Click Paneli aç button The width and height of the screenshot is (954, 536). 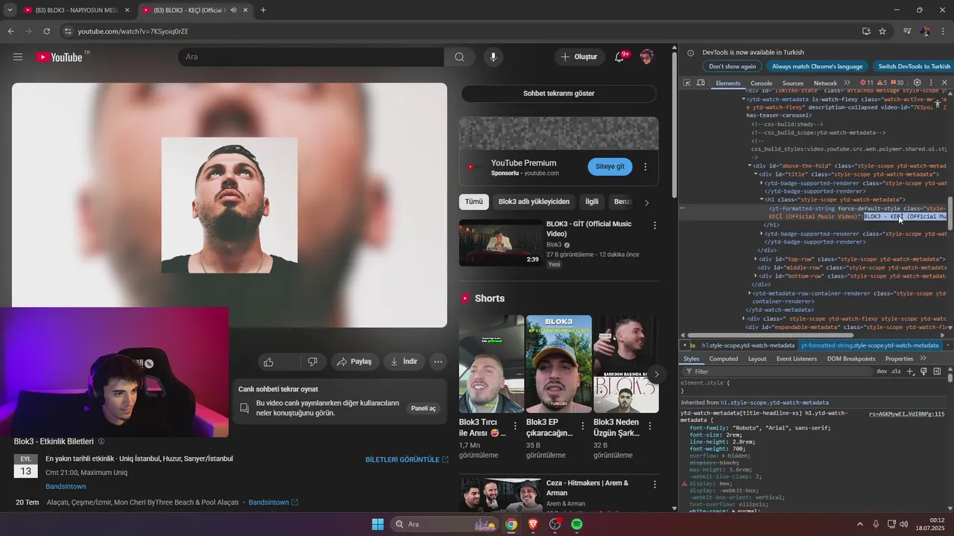click(x=424, y=409)
